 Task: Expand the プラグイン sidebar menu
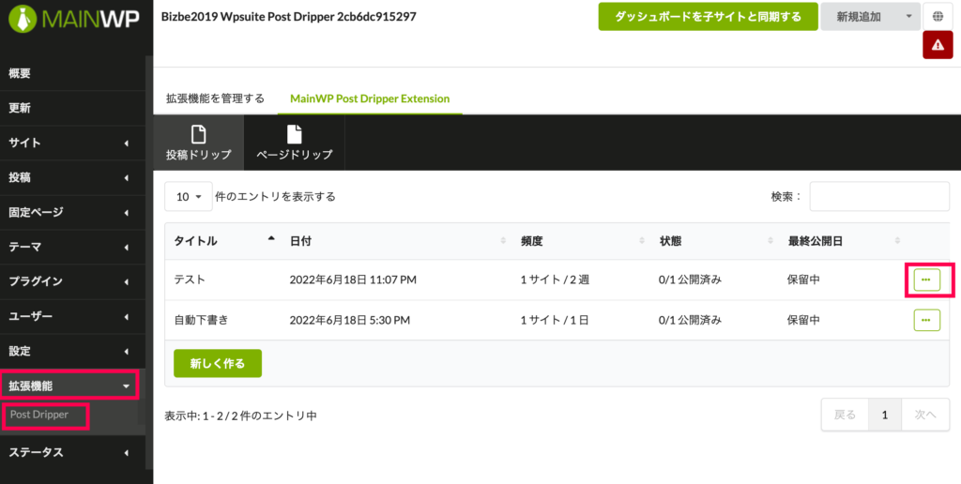click(72, 281)
